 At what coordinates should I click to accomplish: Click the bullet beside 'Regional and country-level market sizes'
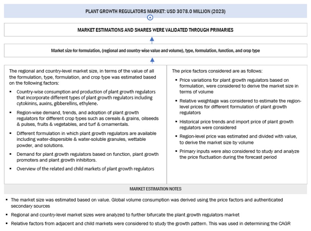click(7, 215)
